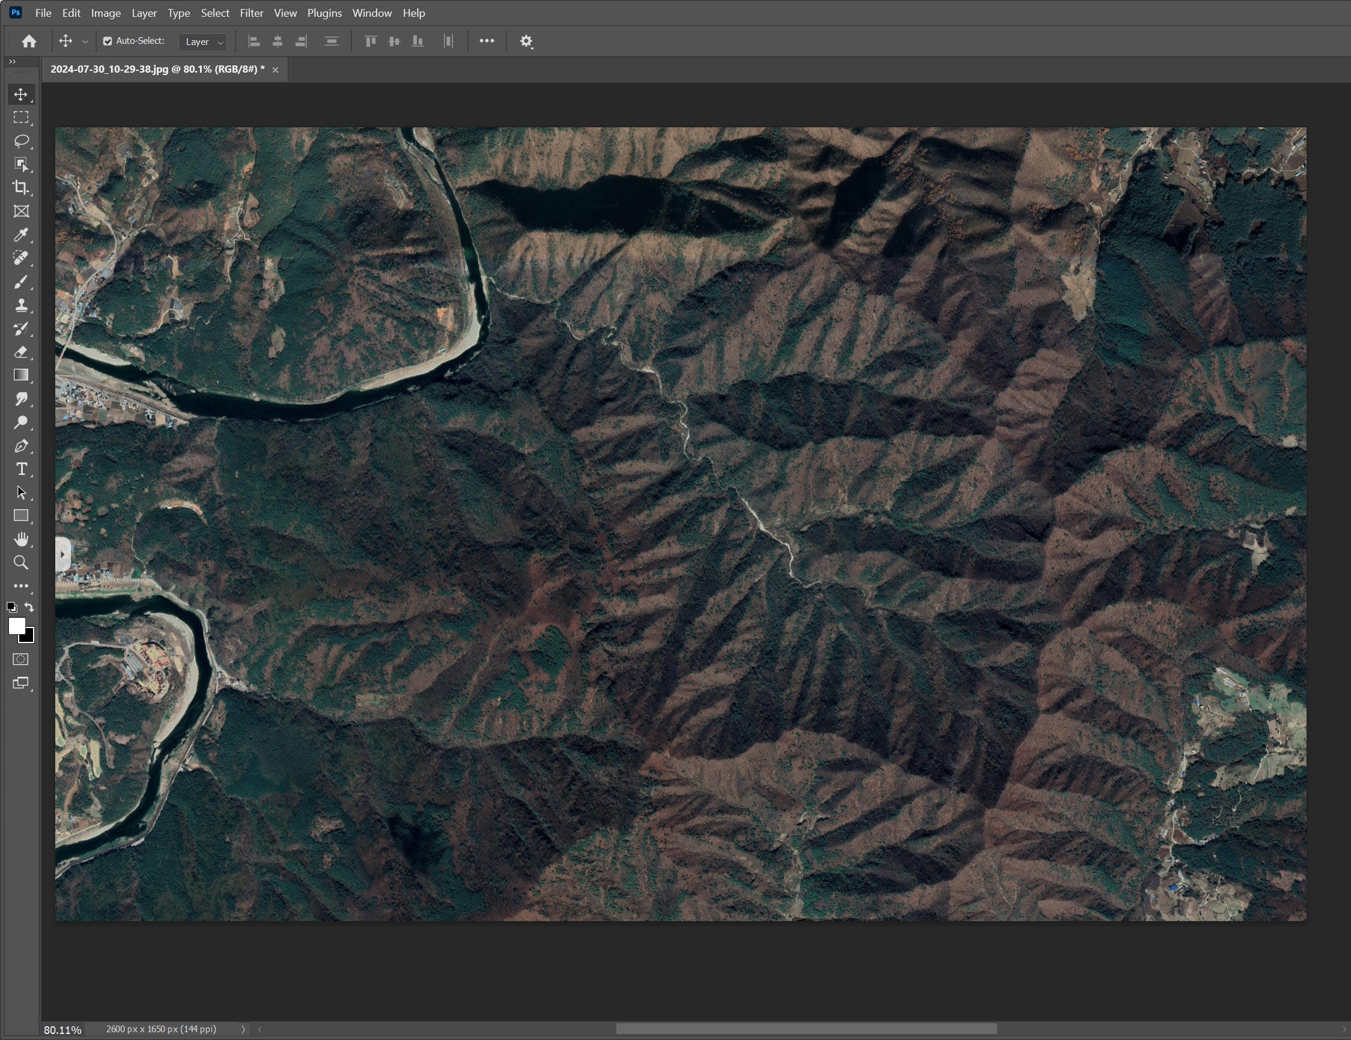The width and height of the screenshot is (1351, 1040).
Task: Open the three-dots align options
Action: point(487,41)
